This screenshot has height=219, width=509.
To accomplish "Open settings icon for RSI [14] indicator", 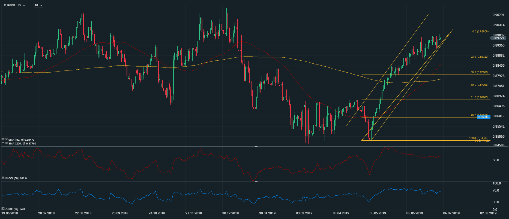I will tap(3, 209).
